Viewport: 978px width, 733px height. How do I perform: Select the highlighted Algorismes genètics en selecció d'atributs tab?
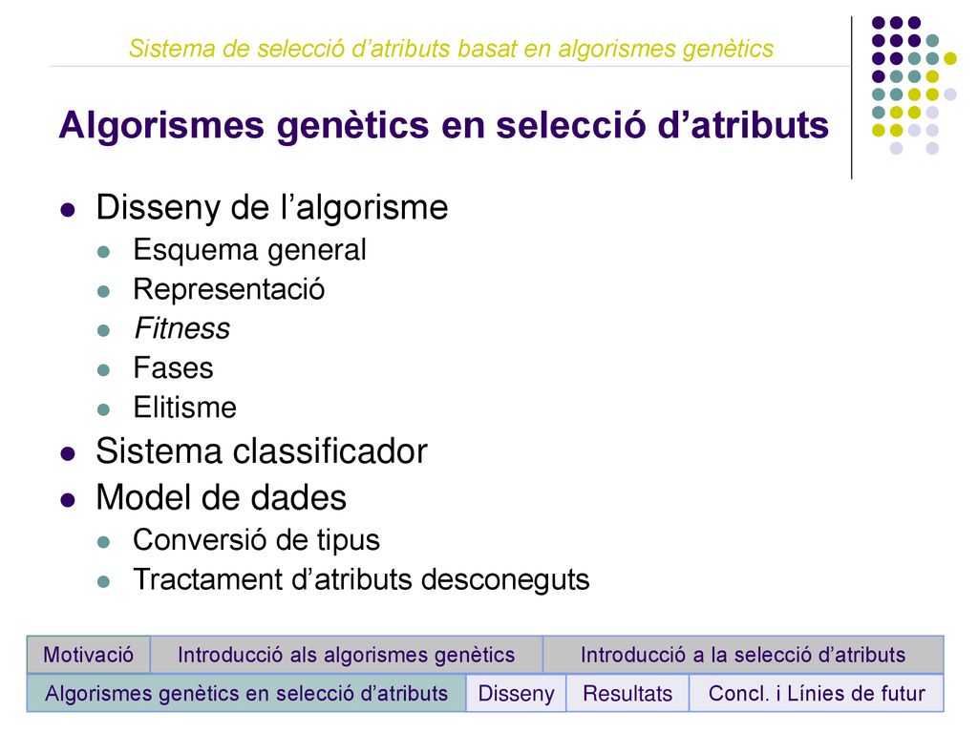coord(246,693)
